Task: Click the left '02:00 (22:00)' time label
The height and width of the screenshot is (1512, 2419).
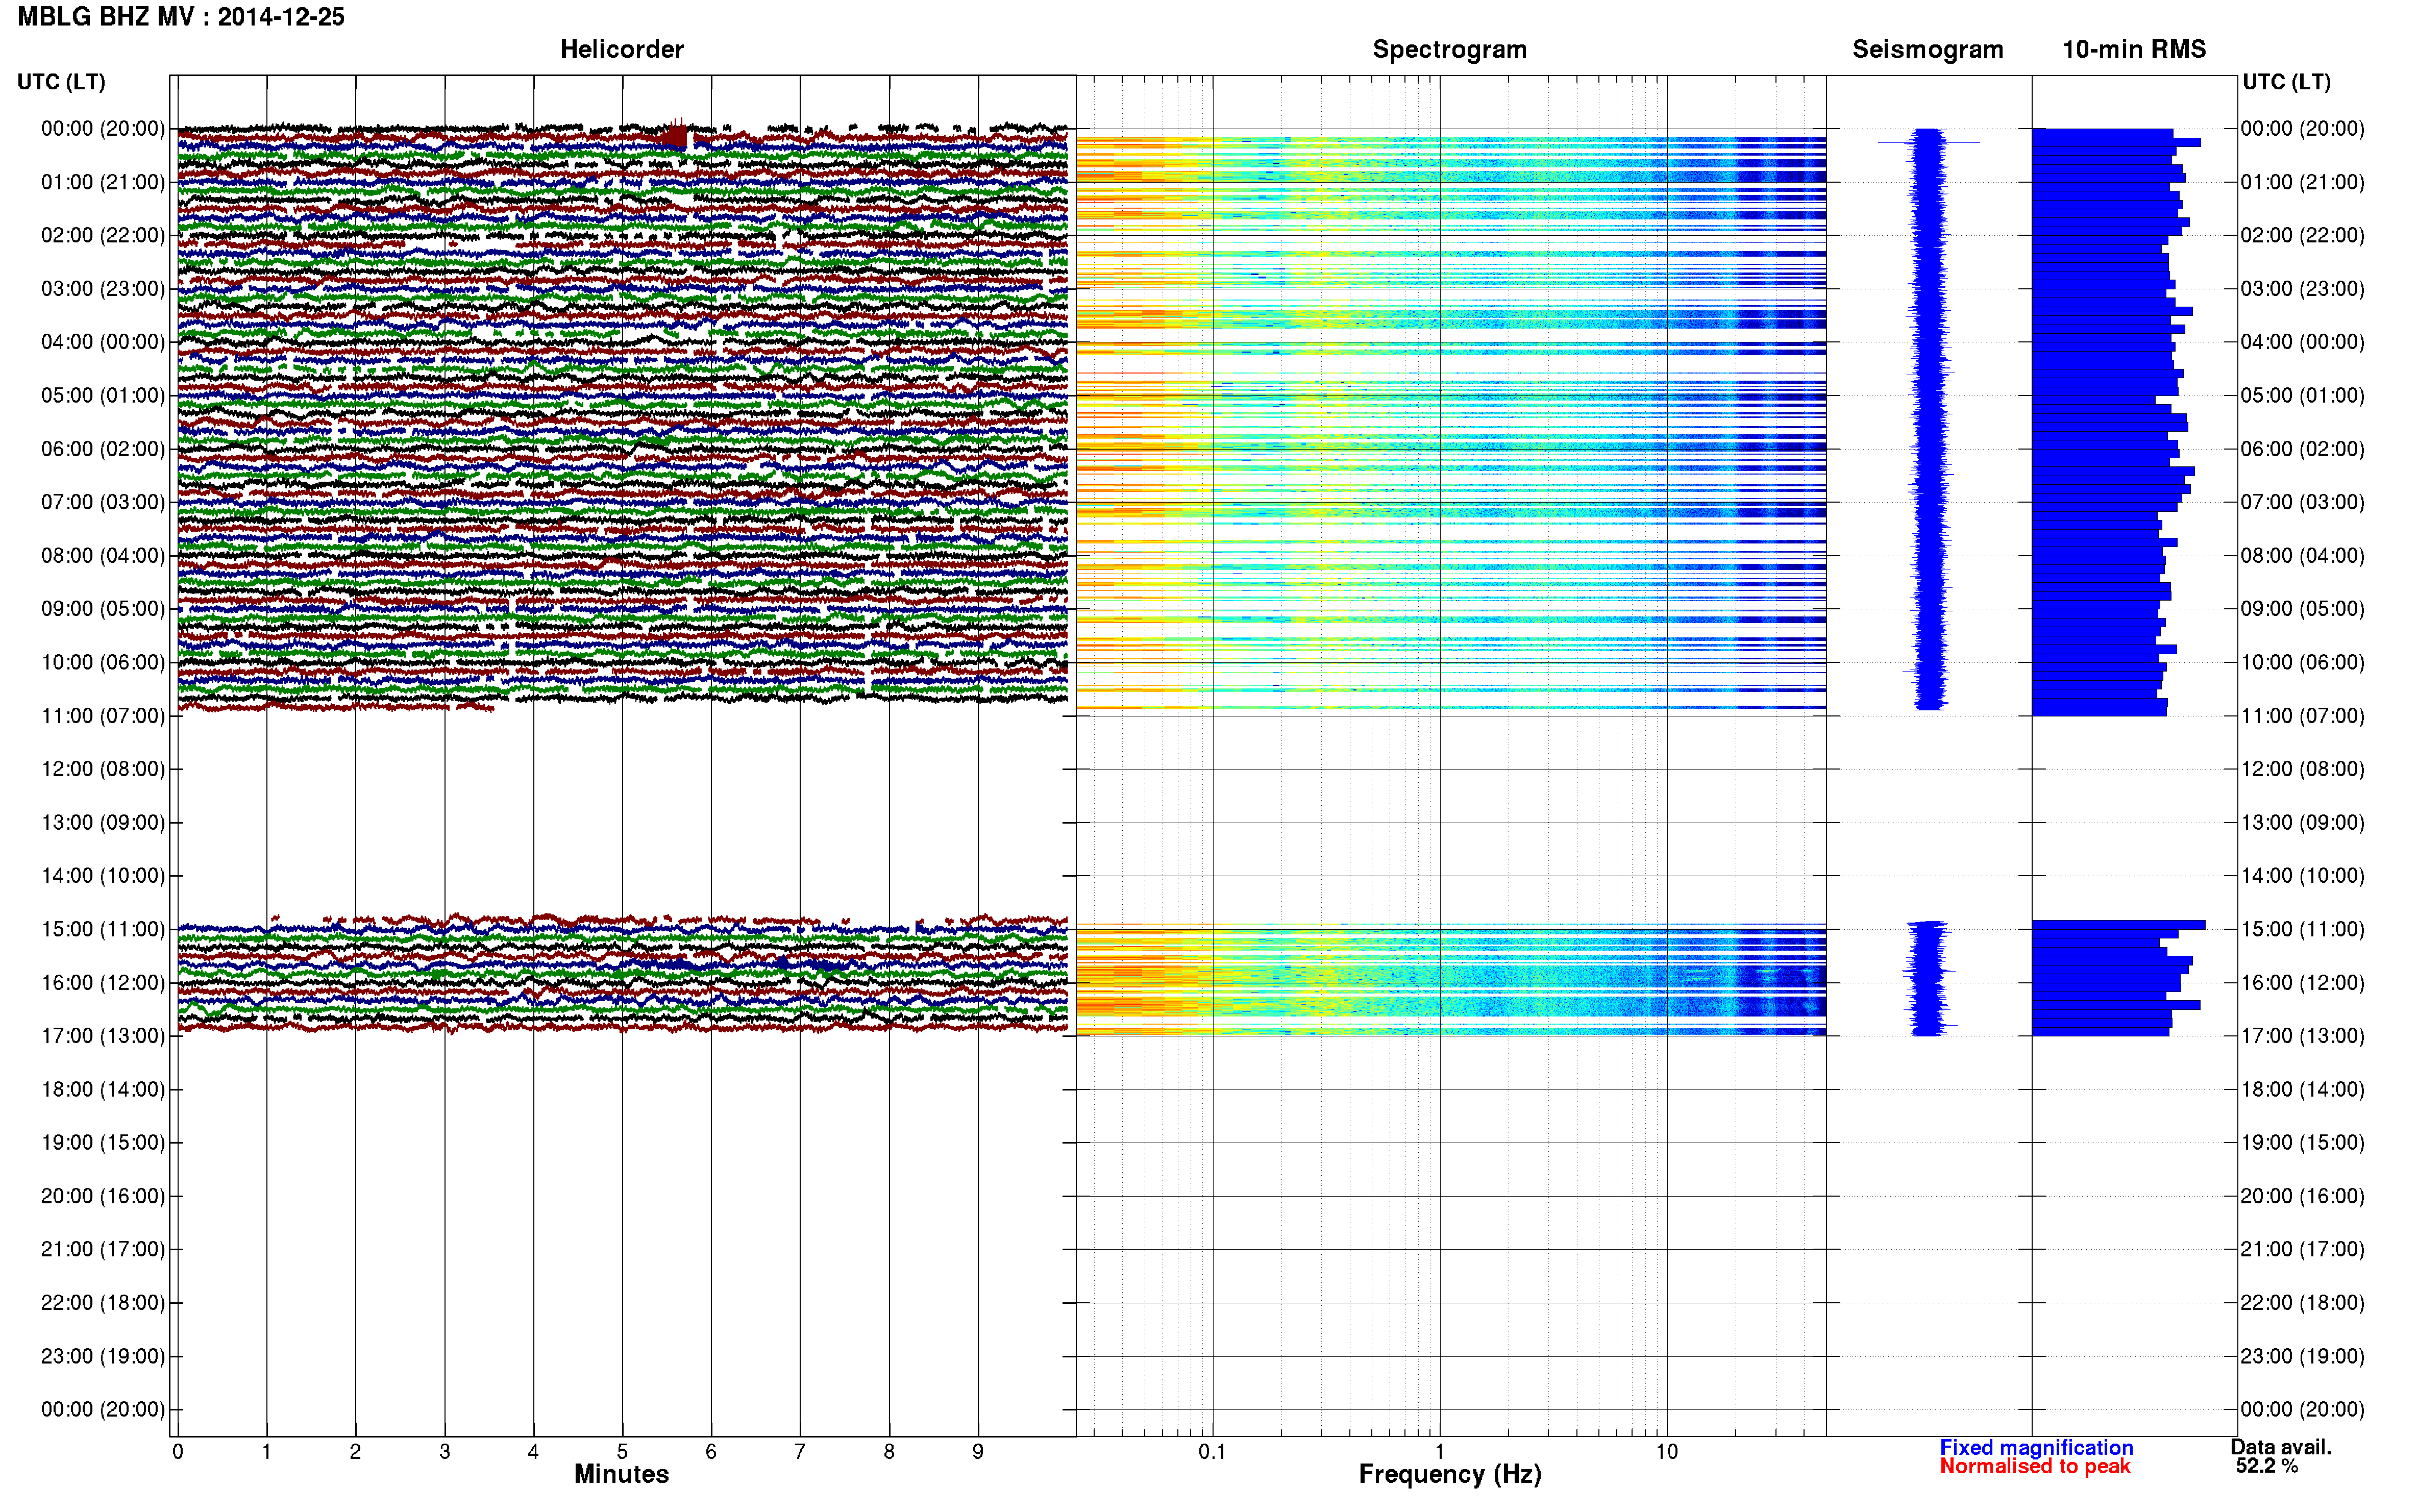Action: tap(103, 235)
